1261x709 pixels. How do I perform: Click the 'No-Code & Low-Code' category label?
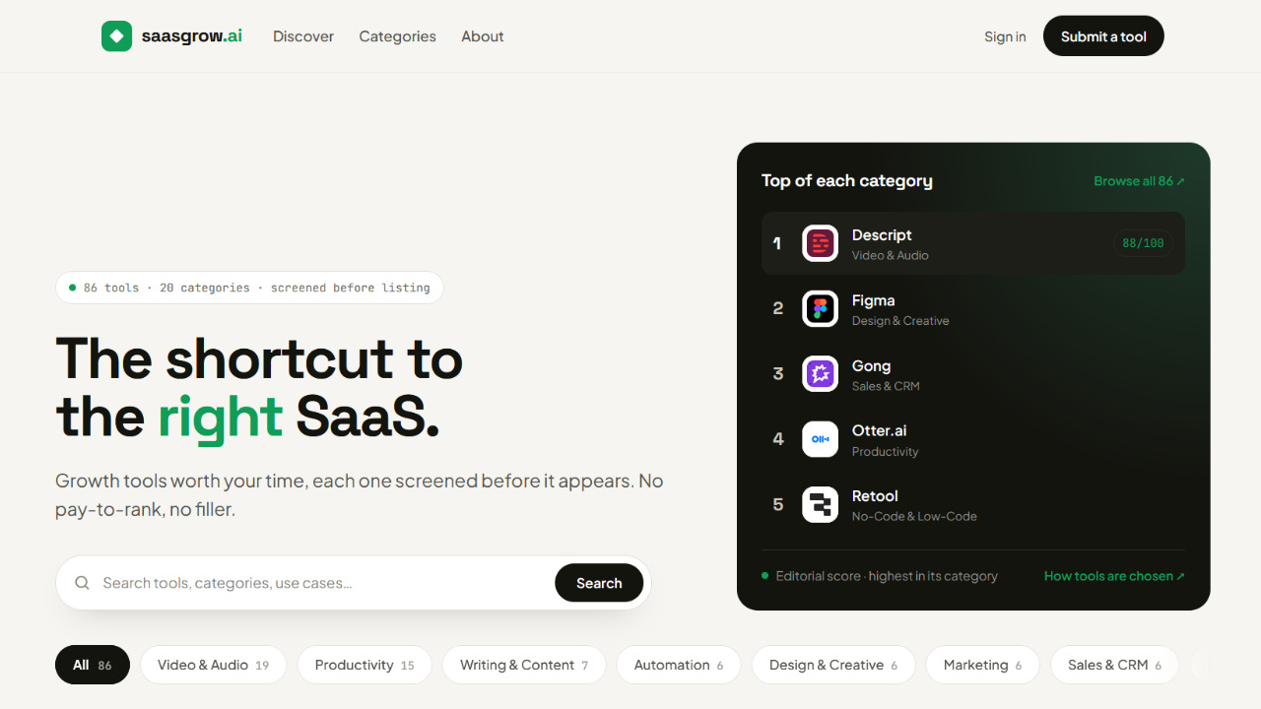914,516
